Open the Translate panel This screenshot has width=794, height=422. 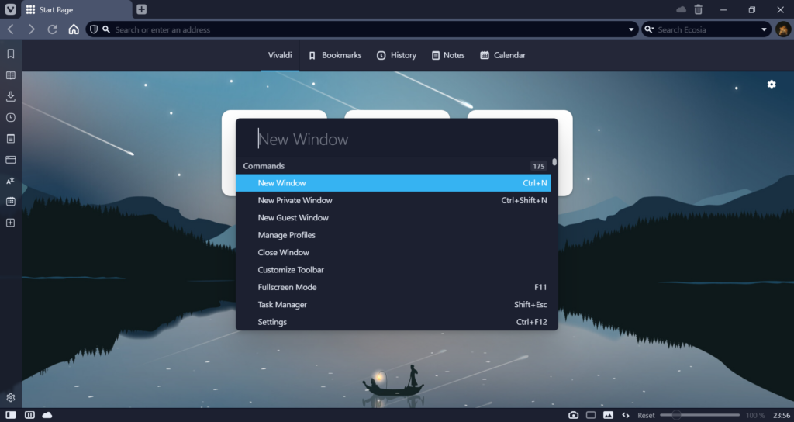11,181
